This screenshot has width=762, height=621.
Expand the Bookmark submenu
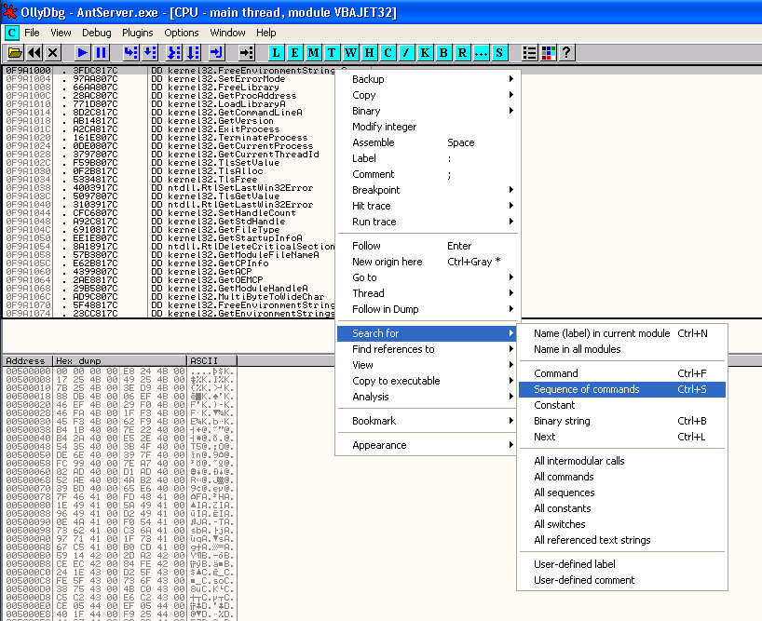[x=429, y=421]
